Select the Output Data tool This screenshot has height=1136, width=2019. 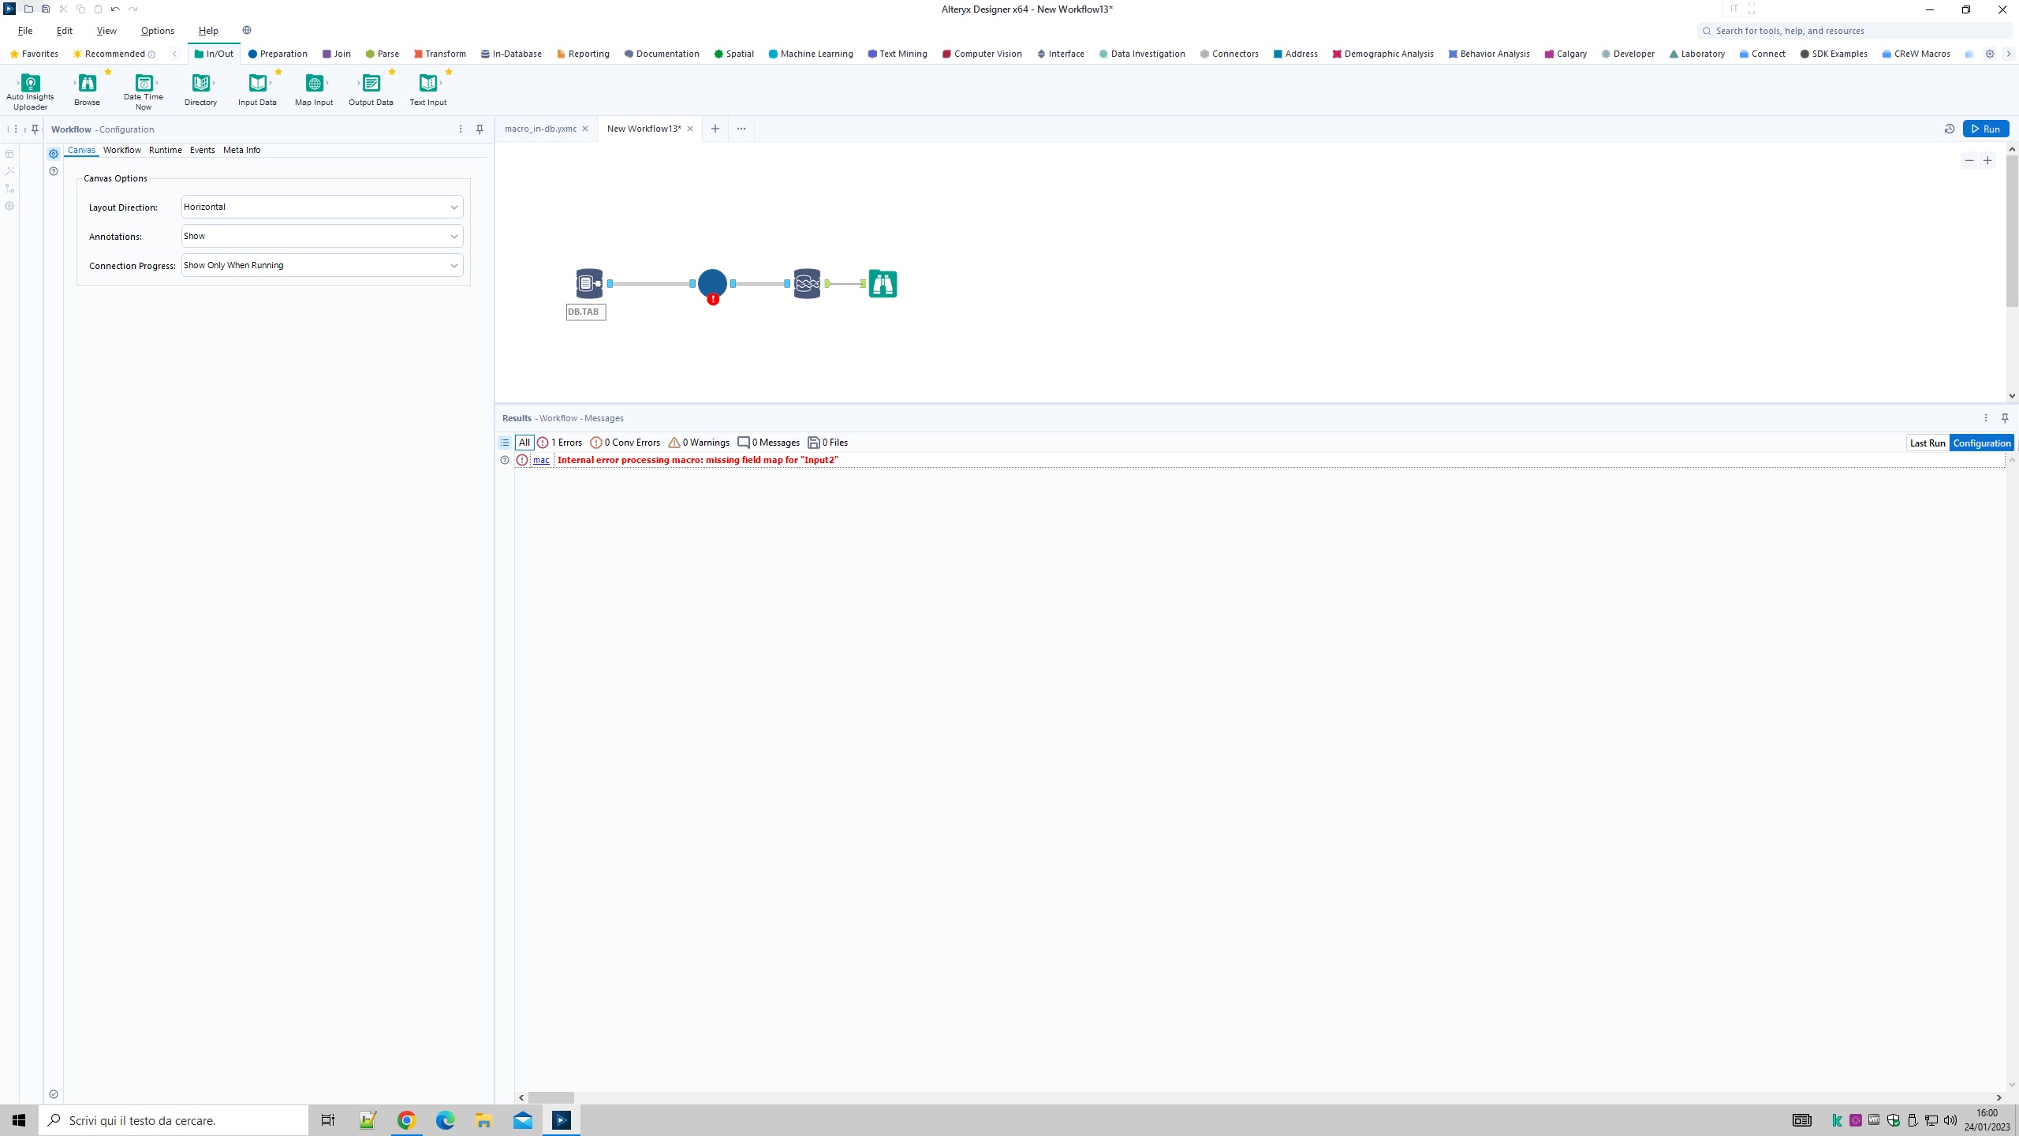(371, 84)
